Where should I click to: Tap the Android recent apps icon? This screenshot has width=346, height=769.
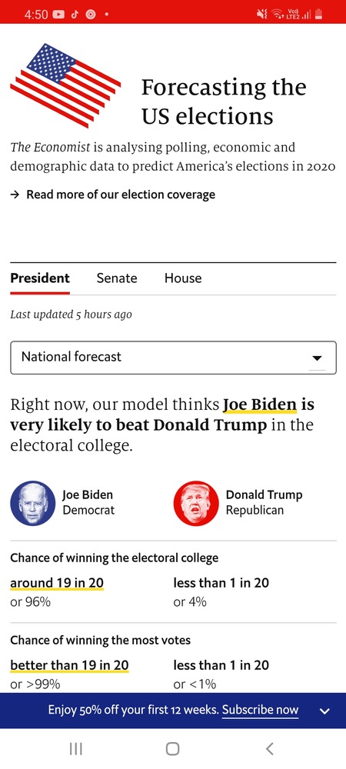click(x=75, y=749)
